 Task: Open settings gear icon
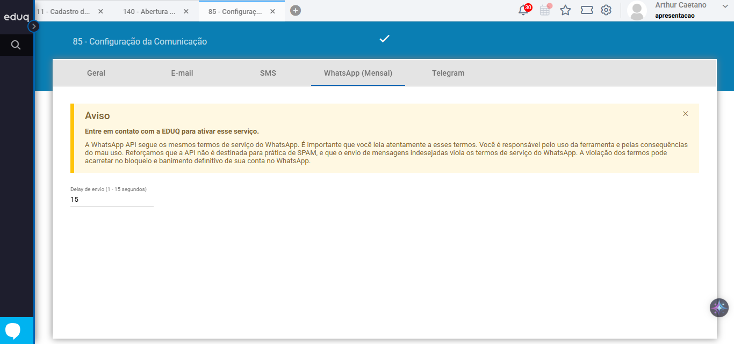pos(606,10)
